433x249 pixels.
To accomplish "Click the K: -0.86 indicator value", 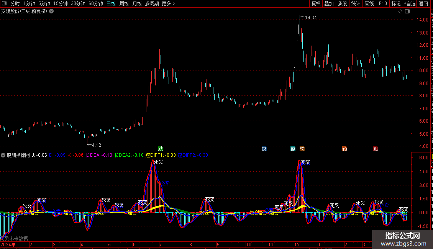I will [75, 155].
